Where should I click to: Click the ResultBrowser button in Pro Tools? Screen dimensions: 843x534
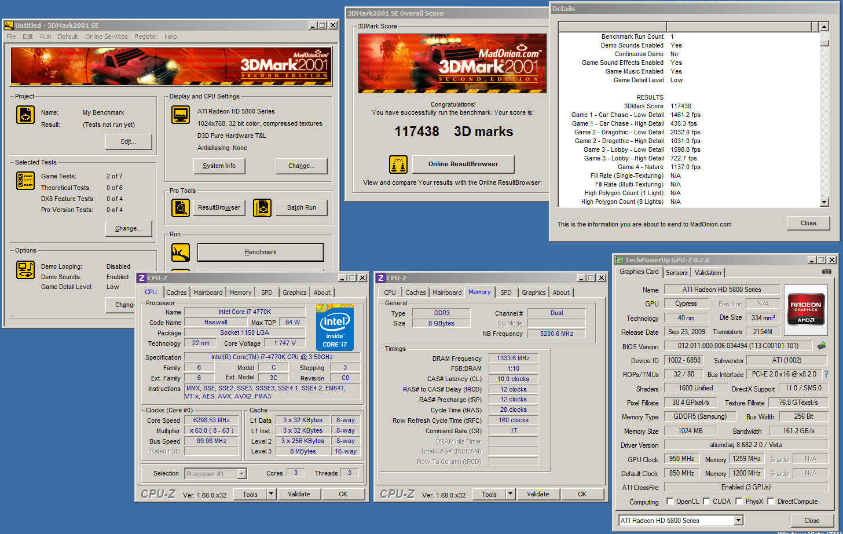(219, 207)
